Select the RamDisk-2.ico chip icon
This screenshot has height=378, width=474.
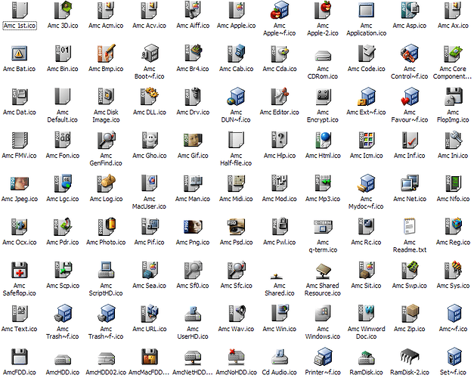coord(410,358)
